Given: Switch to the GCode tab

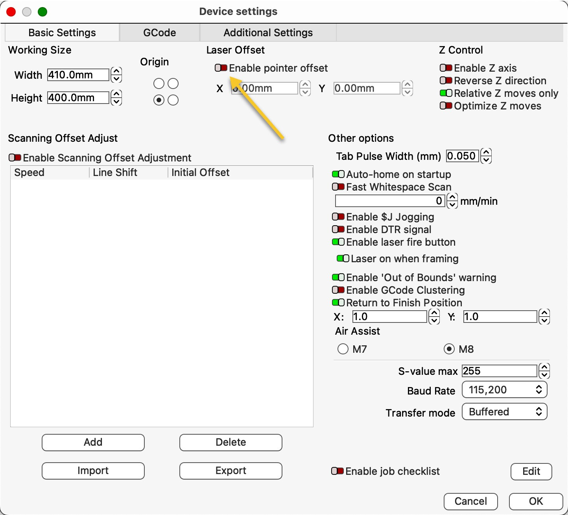Looking at the screenshot, I should click(x=159, y=33).
